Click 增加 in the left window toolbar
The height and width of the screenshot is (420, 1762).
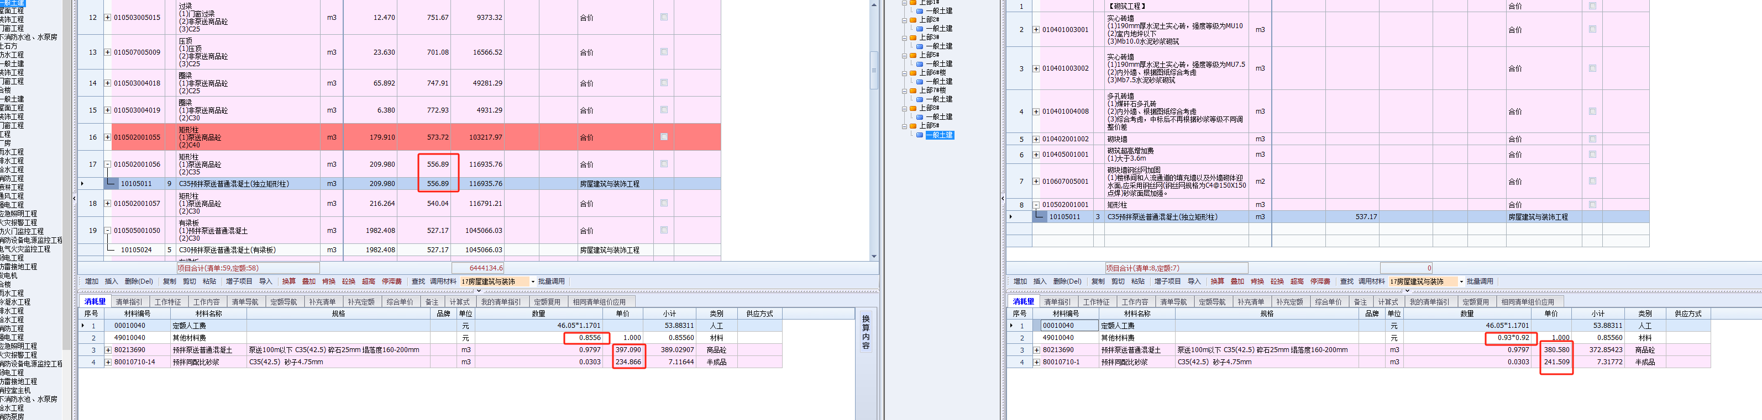coord(92,281)
